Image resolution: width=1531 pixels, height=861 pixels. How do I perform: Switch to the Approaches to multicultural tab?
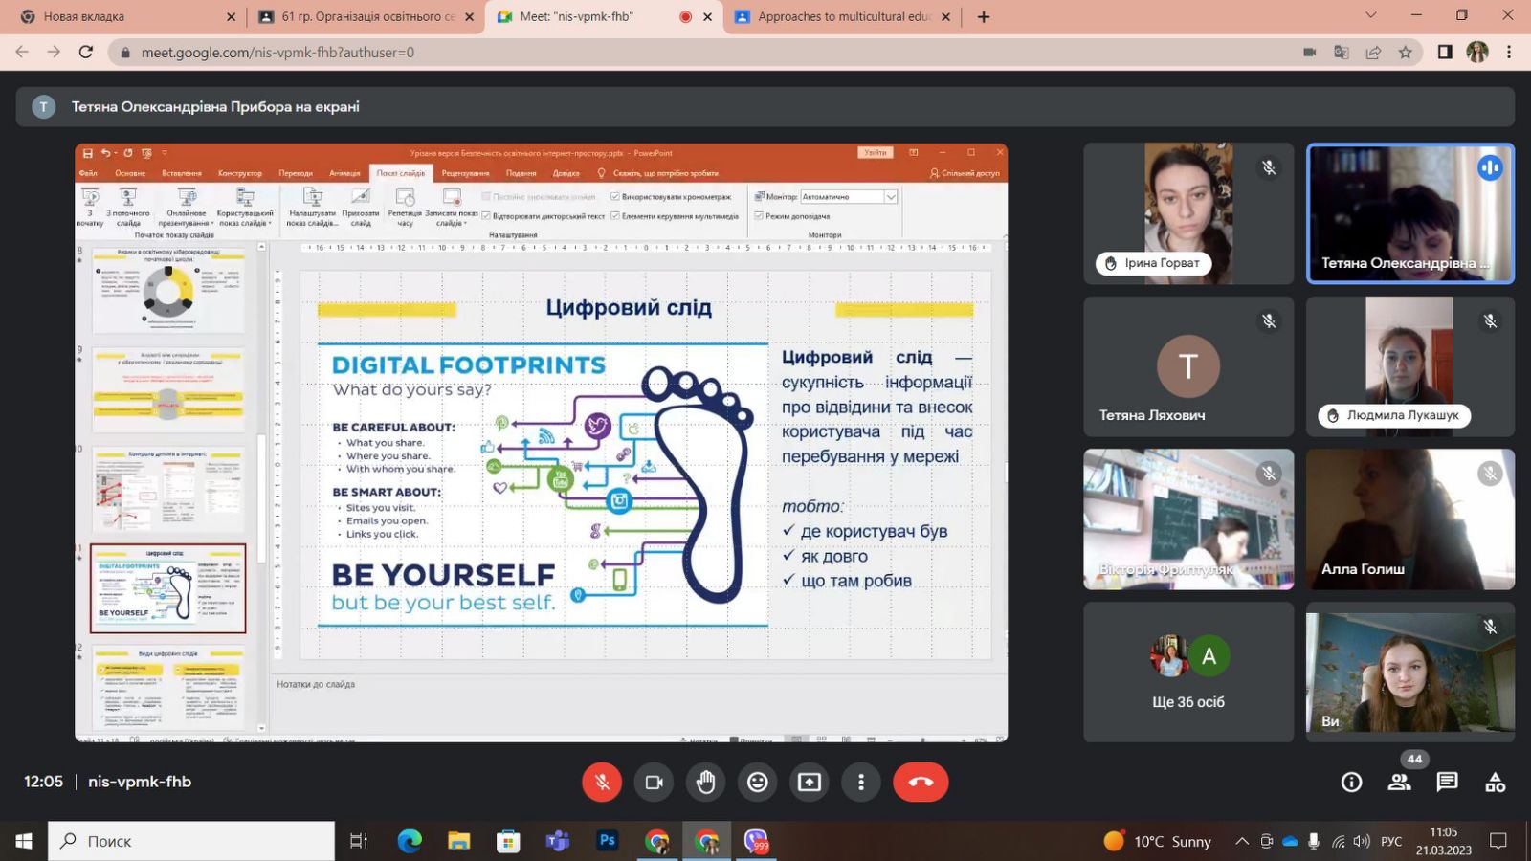point(837,16)
